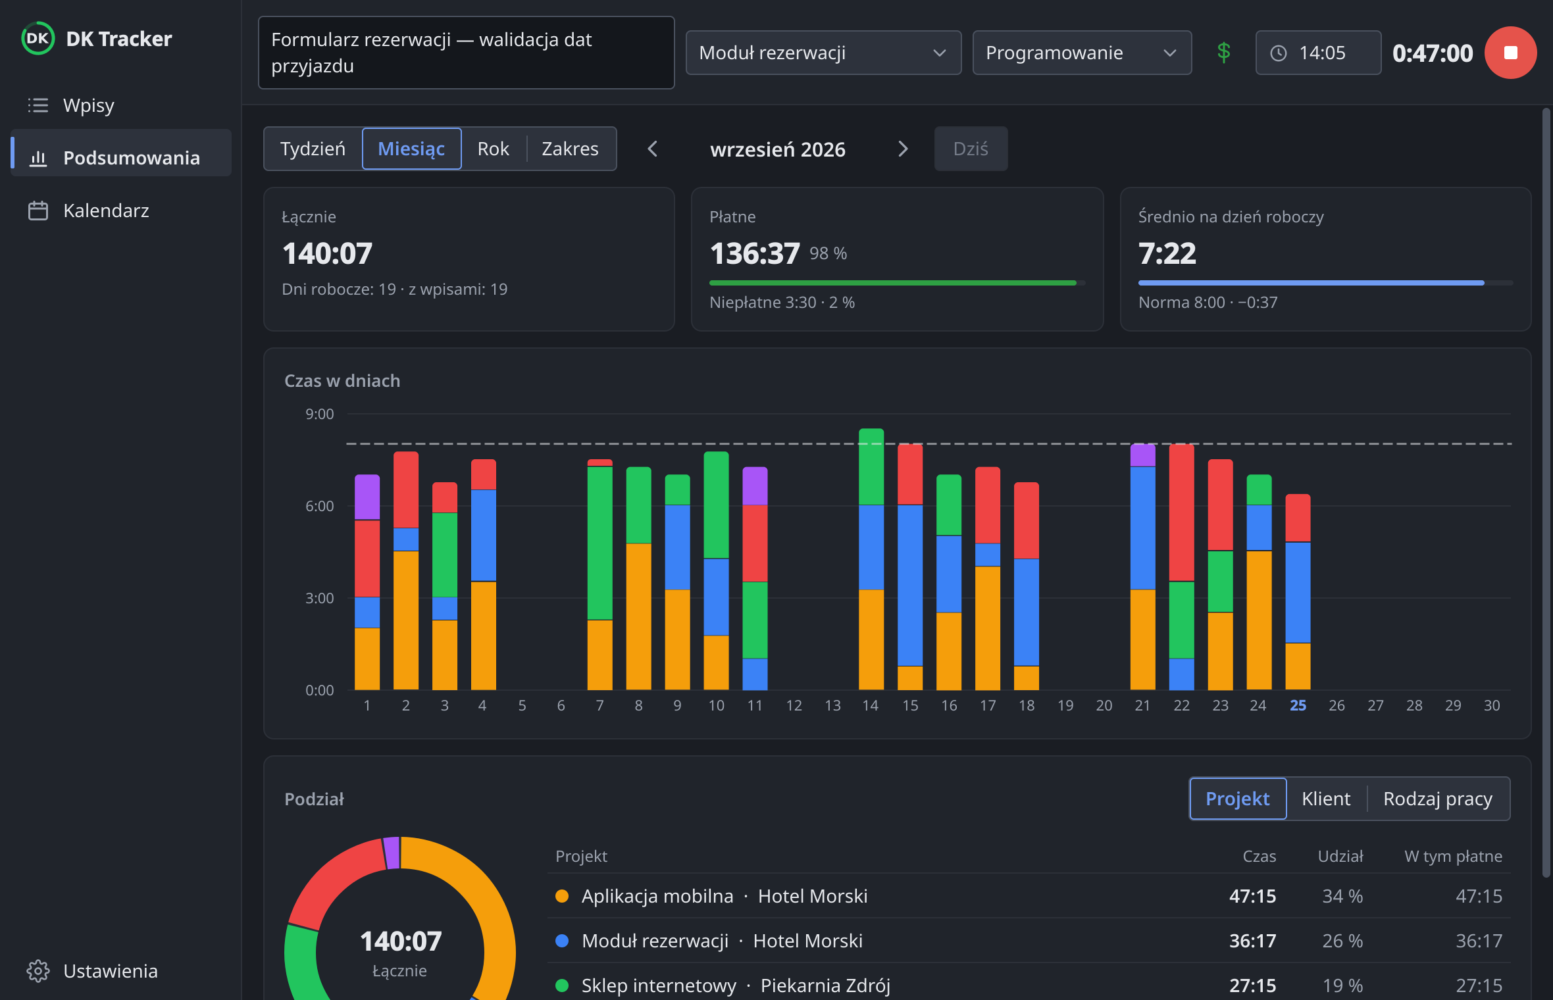Toggle the billable dollar icon

[1223, 53]
